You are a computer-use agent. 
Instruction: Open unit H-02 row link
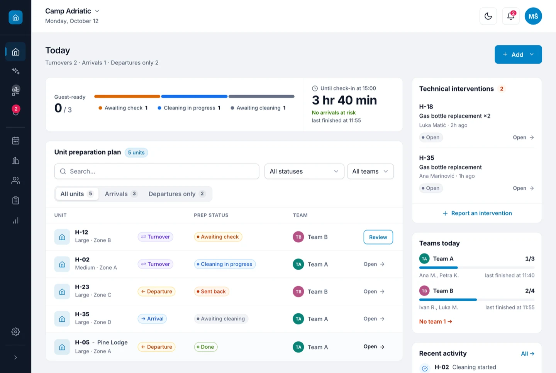[x=374, y=264]
